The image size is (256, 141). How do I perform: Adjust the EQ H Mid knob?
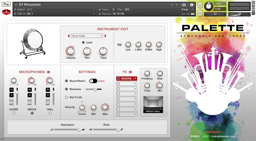click(148, 44)
